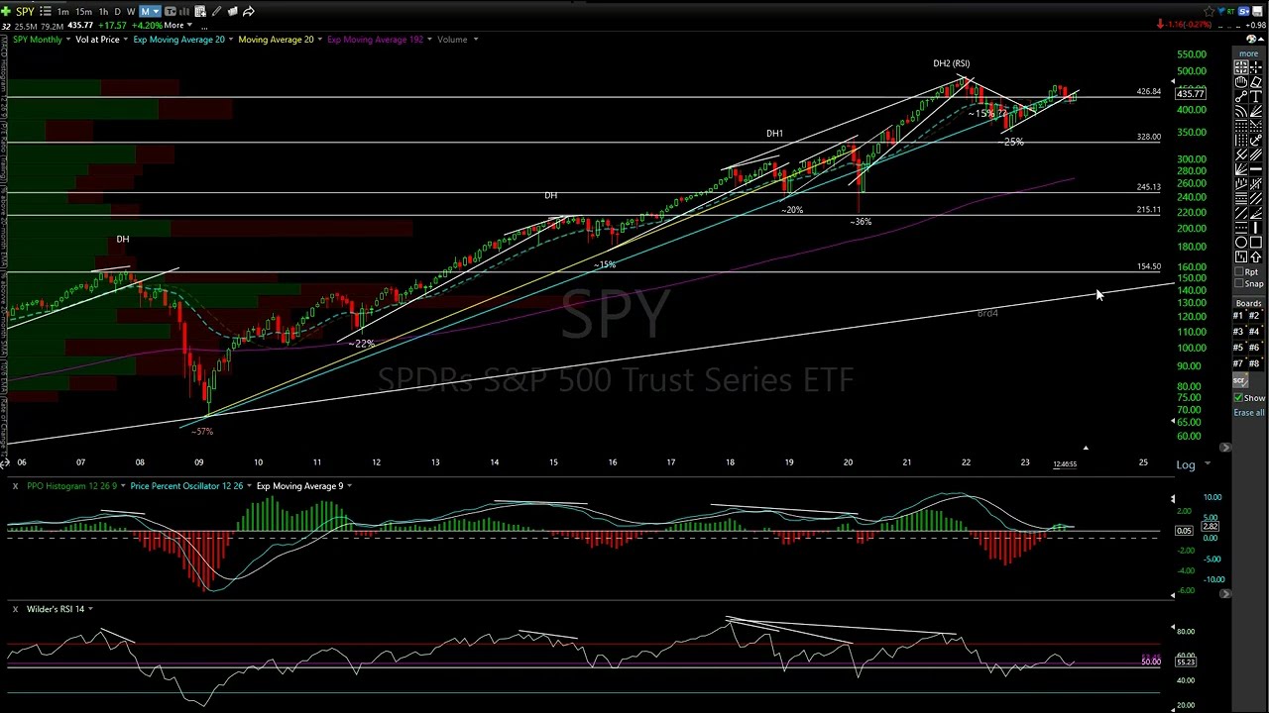Switch to drawing board #1
The height and width of the screenshot is (713, 1269).
1238,316
